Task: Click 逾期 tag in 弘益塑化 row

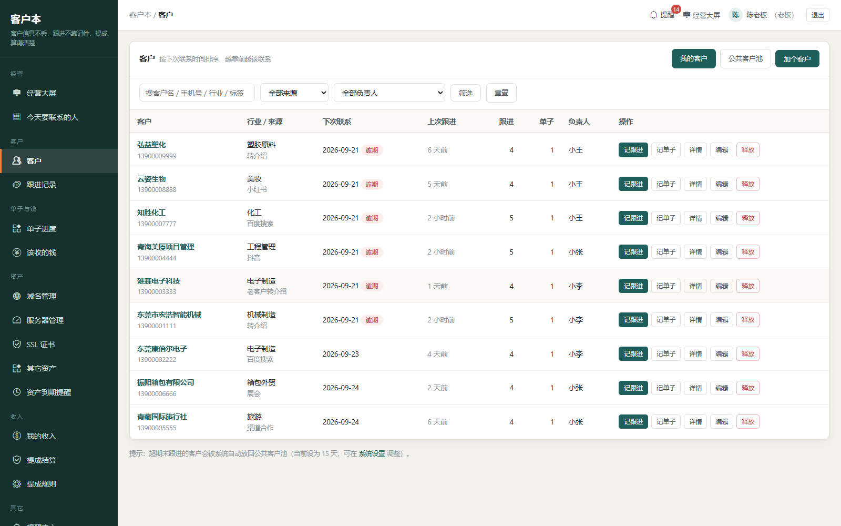Action: click(372, 150)
